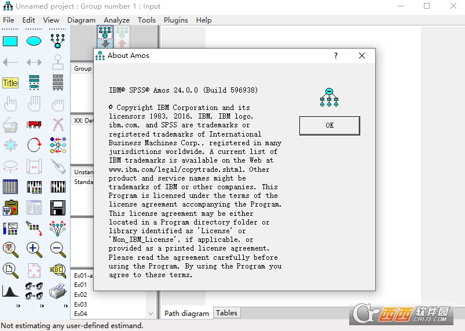
Task: Click the save floppy disk tool
Action: tap(58, 207)
